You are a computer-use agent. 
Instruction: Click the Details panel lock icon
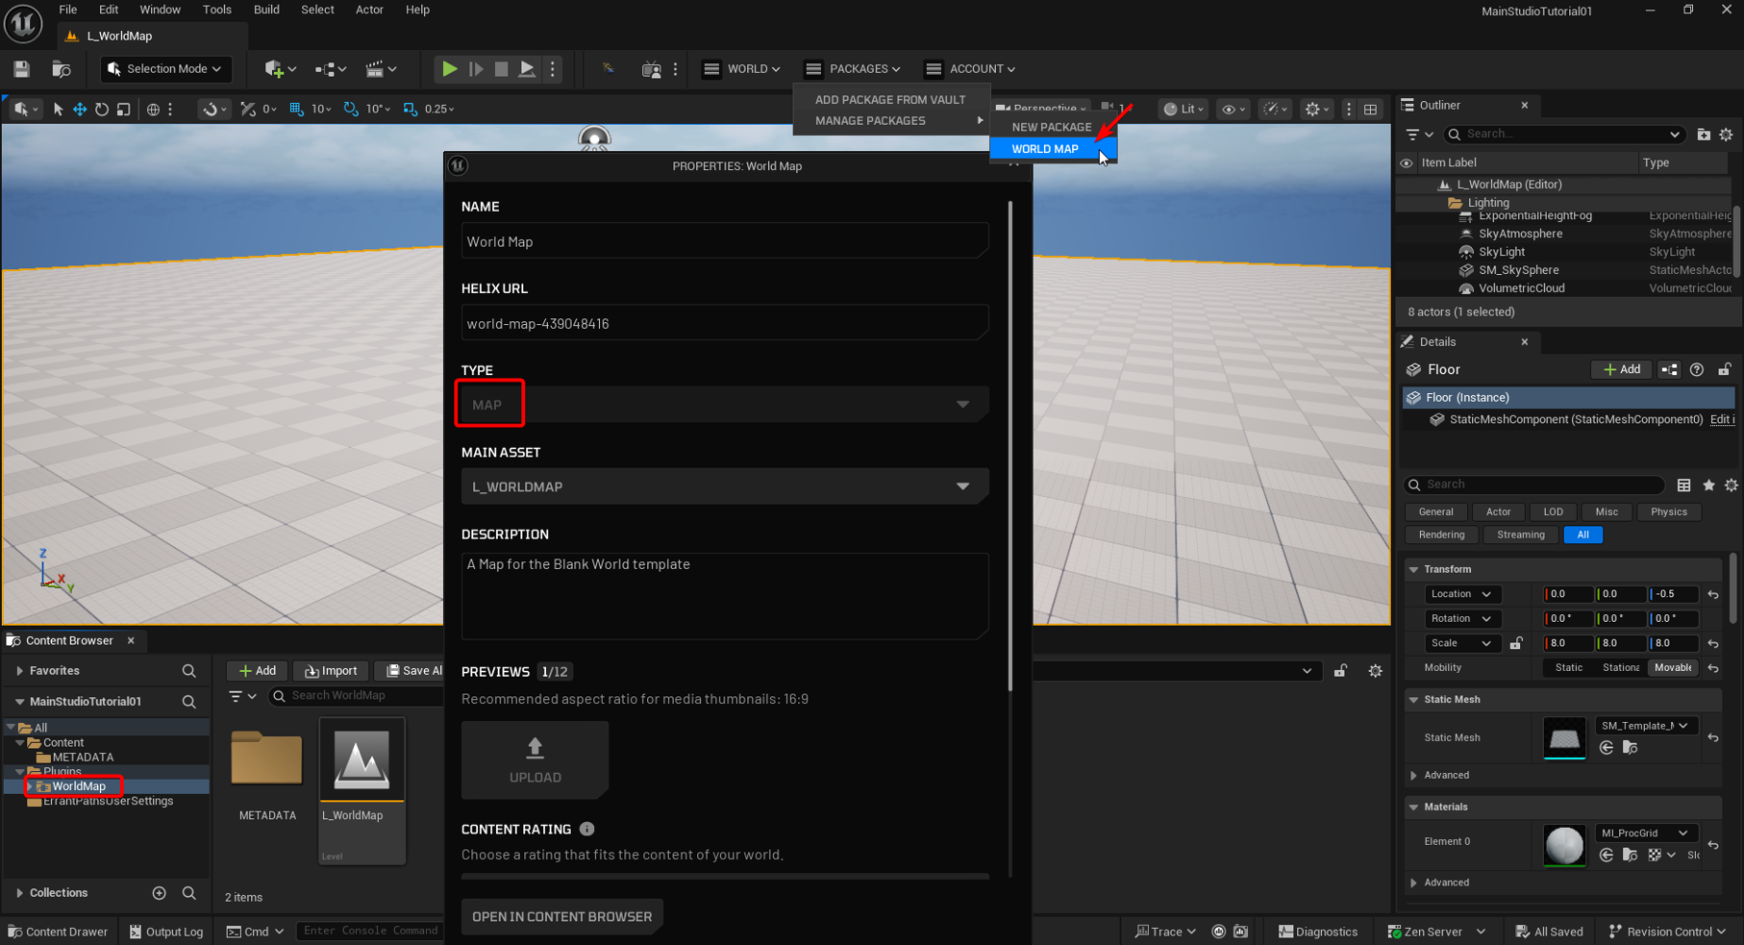click(1725, 369)
